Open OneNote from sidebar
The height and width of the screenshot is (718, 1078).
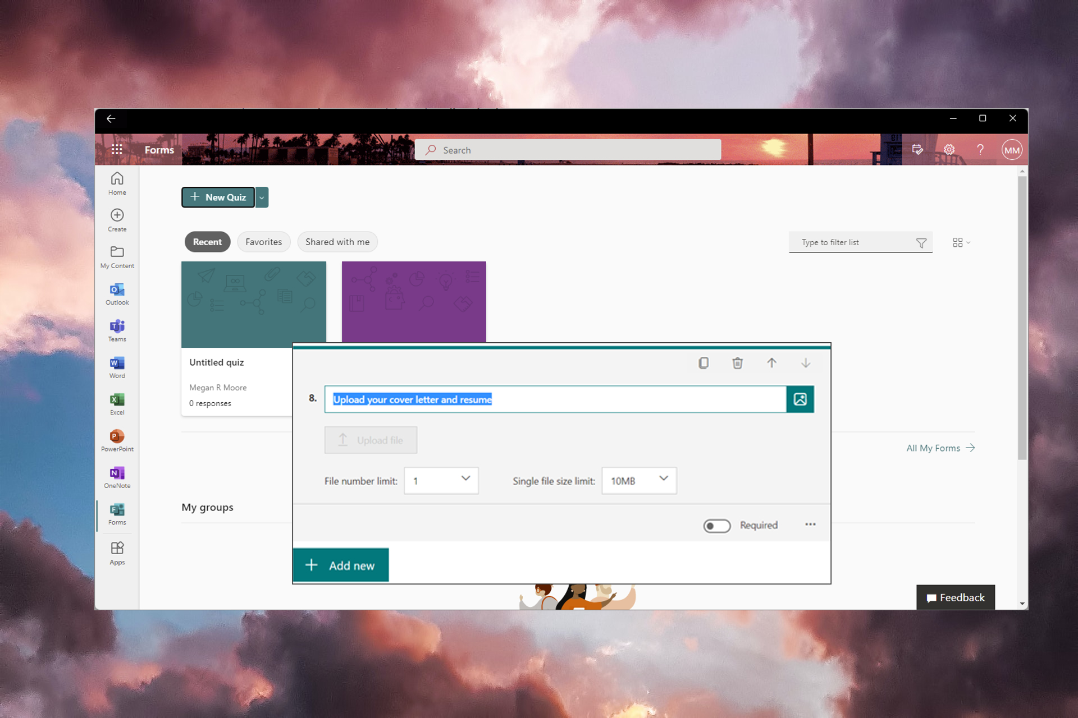point(117,477)
